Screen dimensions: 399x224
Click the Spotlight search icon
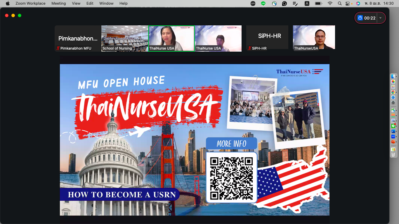339,3
